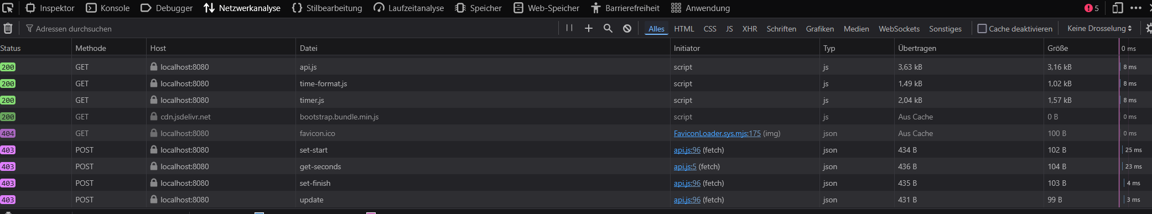Click the 404 status badge for favicon.ico
The image size is (1152, 214).
[8, 133]
